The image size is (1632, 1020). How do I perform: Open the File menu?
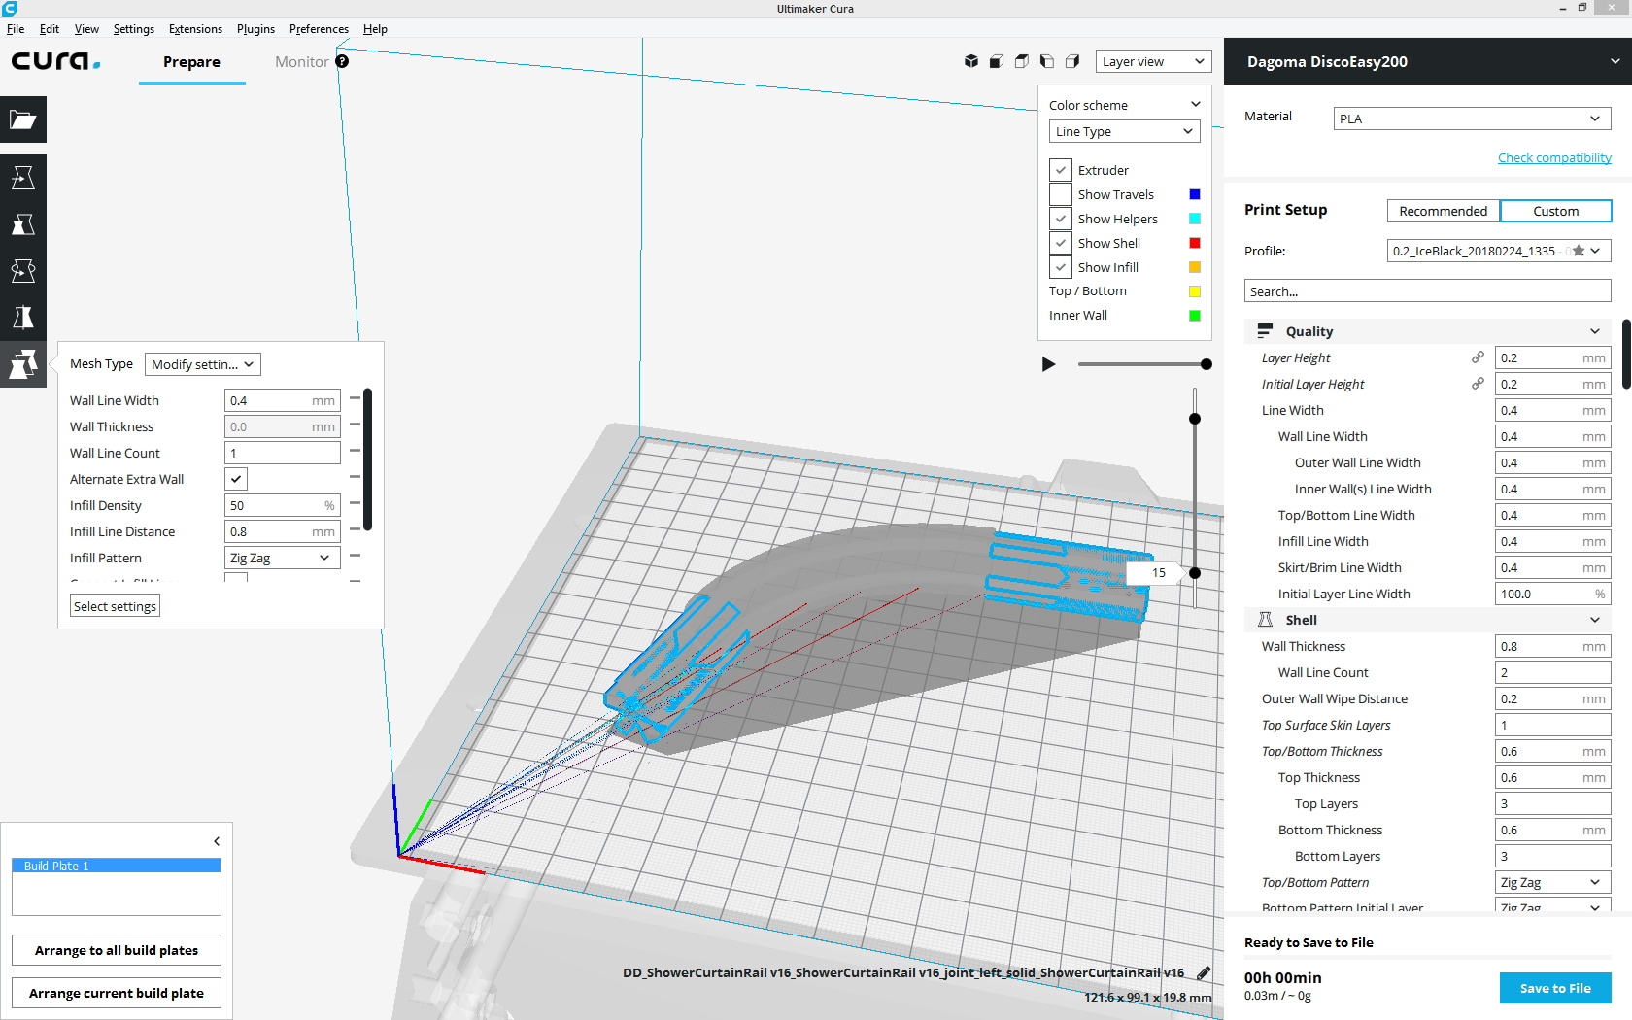click(16, 29)
